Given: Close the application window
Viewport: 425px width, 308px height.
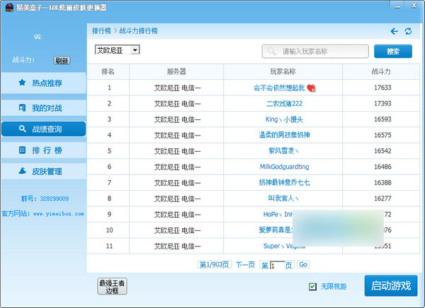Looking at the screenshot, I should pyautogui.click(x=414, y=6).
